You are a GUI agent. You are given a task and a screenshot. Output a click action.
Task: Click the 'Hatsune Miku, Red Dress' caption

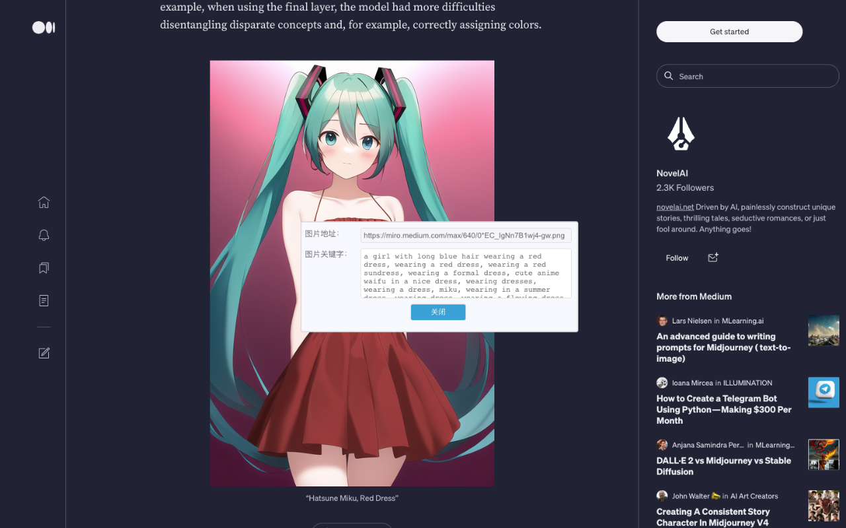pos(352,498)
